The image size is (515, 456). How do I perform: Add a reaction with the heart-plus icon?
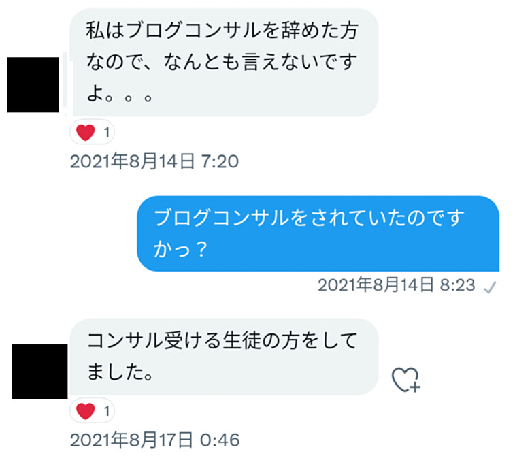[x=406, y=380]
